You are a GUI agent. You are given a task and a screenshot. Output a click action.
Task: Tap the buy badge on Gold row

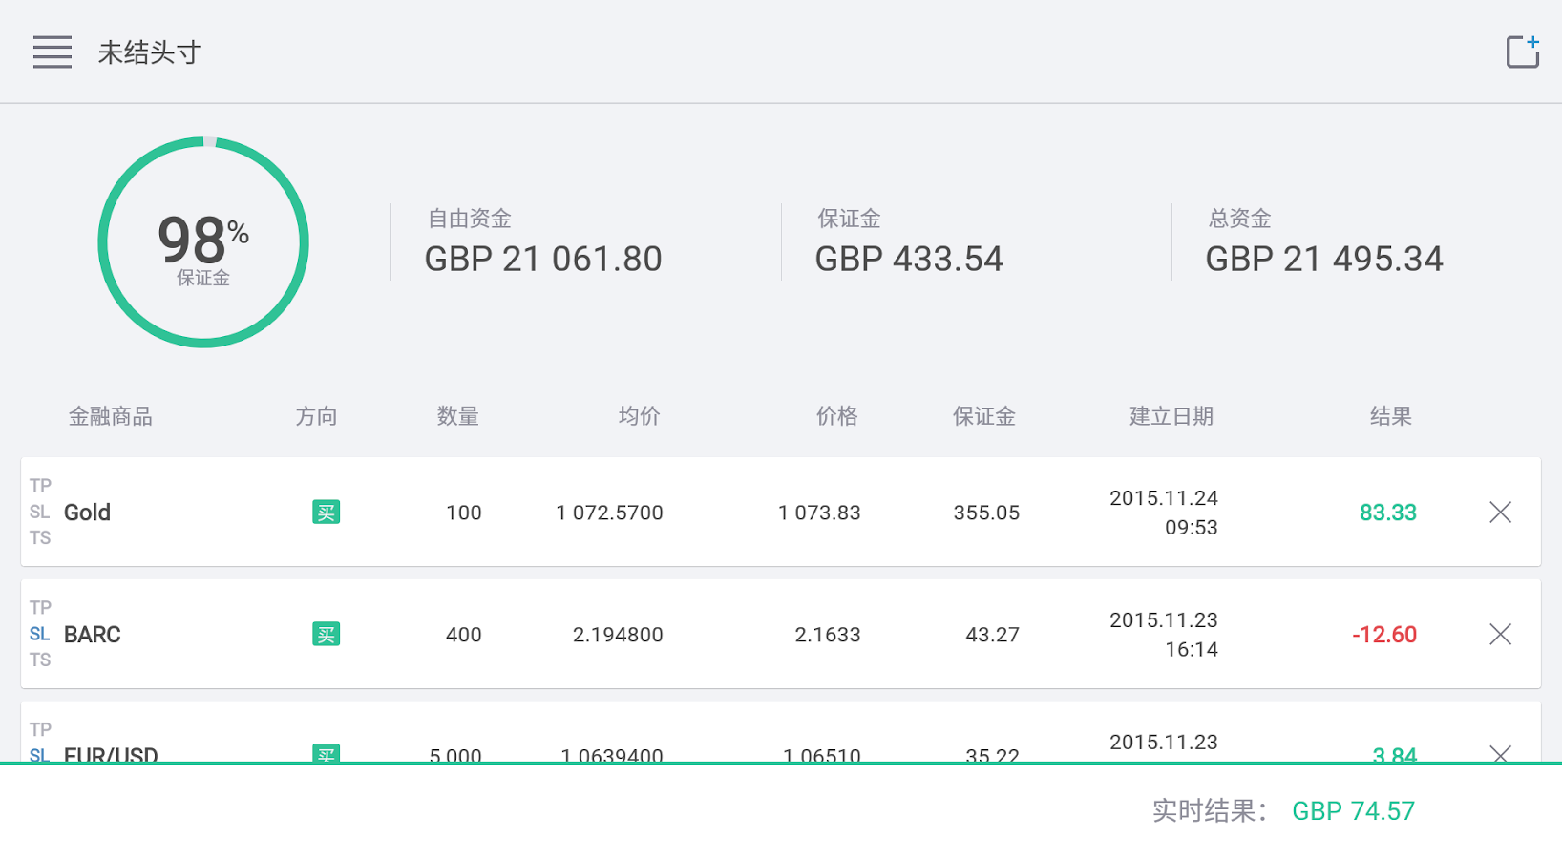[327, 513]
